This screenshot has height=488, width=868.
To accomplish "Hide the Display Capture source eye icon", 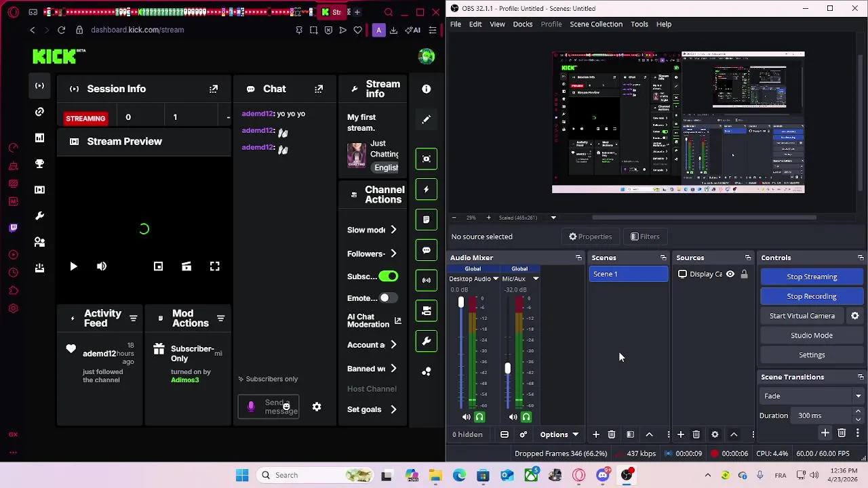I will (730, 274).
